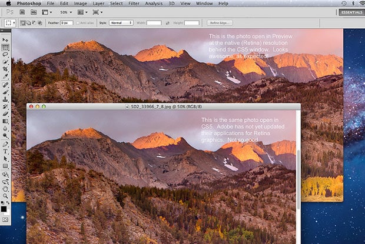Image resolution: width=365 pixels, height=244 pixels.
Task: Click the Height input field
Action: (192, 23)
